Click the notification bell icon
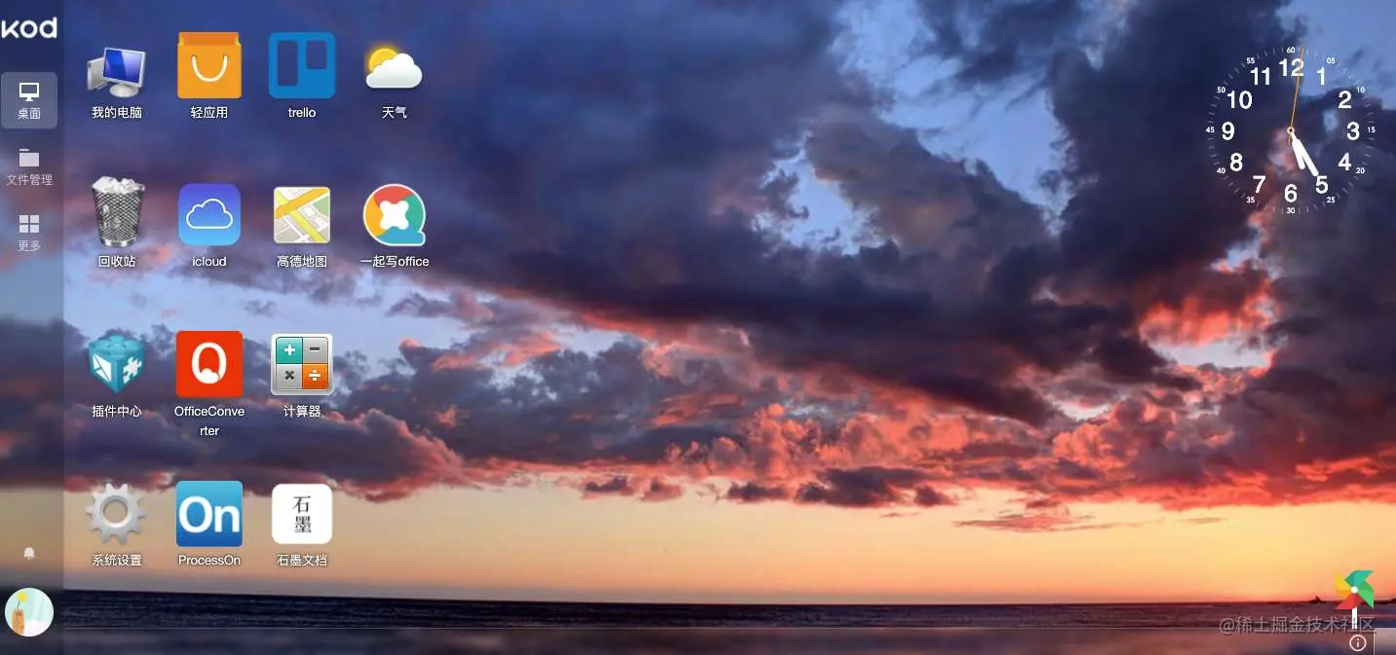Viewport: 1396px width, 655px height. point(29,553)
